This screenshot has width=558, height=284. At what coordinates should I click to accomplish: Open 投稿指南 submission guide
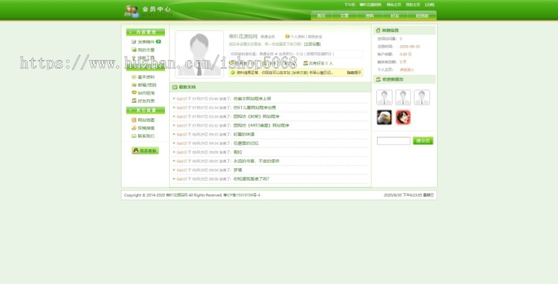[x=146, y=128]
